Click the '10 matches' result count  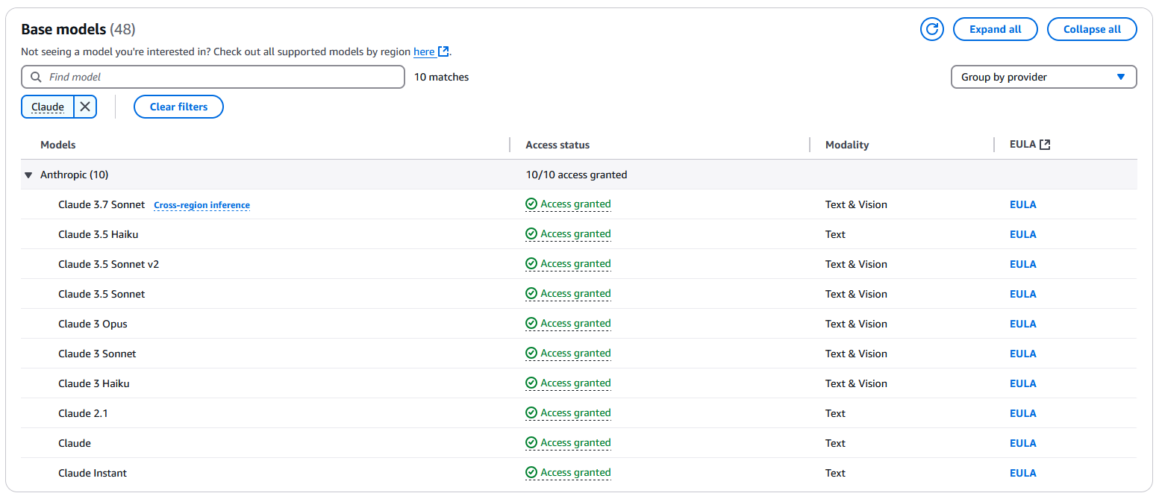tap(442, 77)
